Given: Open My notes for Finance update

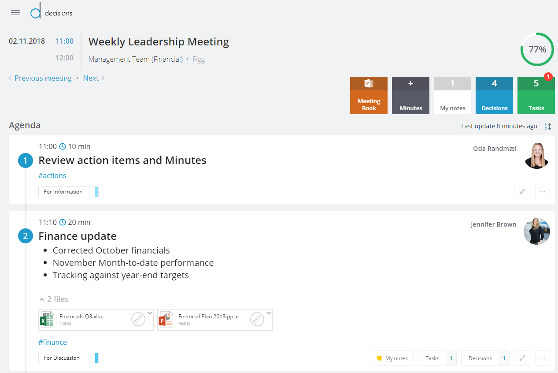Looking at the screenshot, I should [x=392, y=358].
